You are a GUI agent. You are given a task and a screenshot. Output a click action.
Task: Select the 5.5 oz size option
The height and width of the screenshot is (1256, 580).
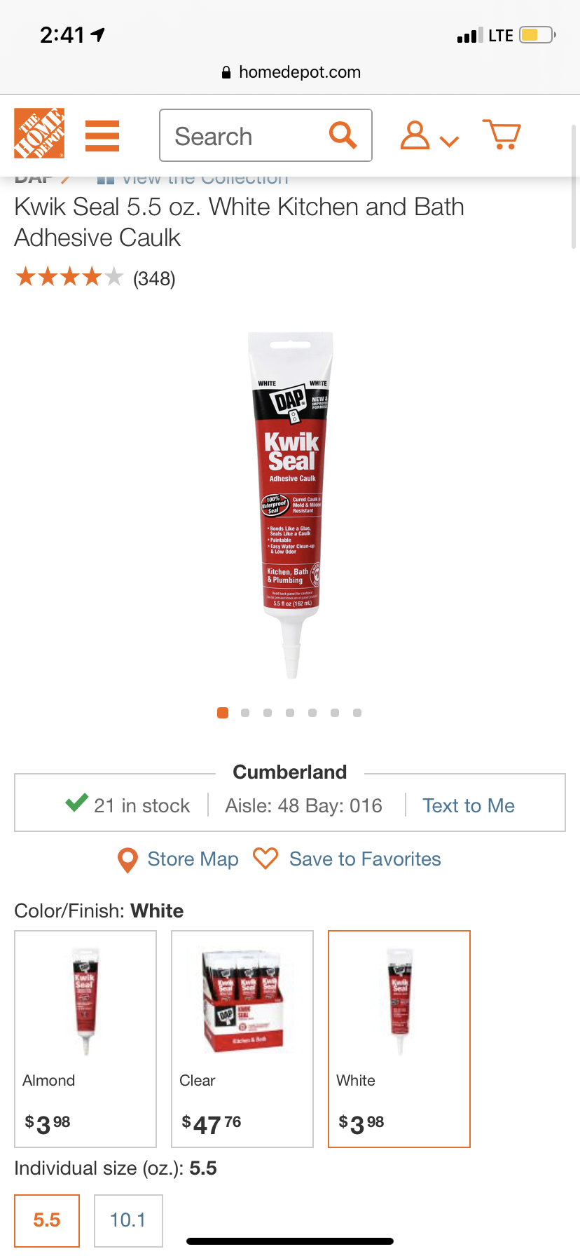click(x=47, y=1220)
